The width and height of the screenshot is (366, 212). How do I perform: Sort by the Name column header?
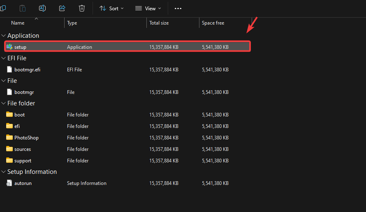tap(18, 23)
